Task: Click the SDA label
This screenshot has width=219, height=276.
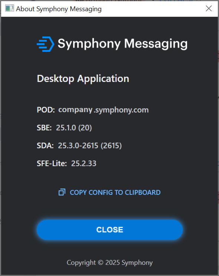Action: (x=45, y=146)
